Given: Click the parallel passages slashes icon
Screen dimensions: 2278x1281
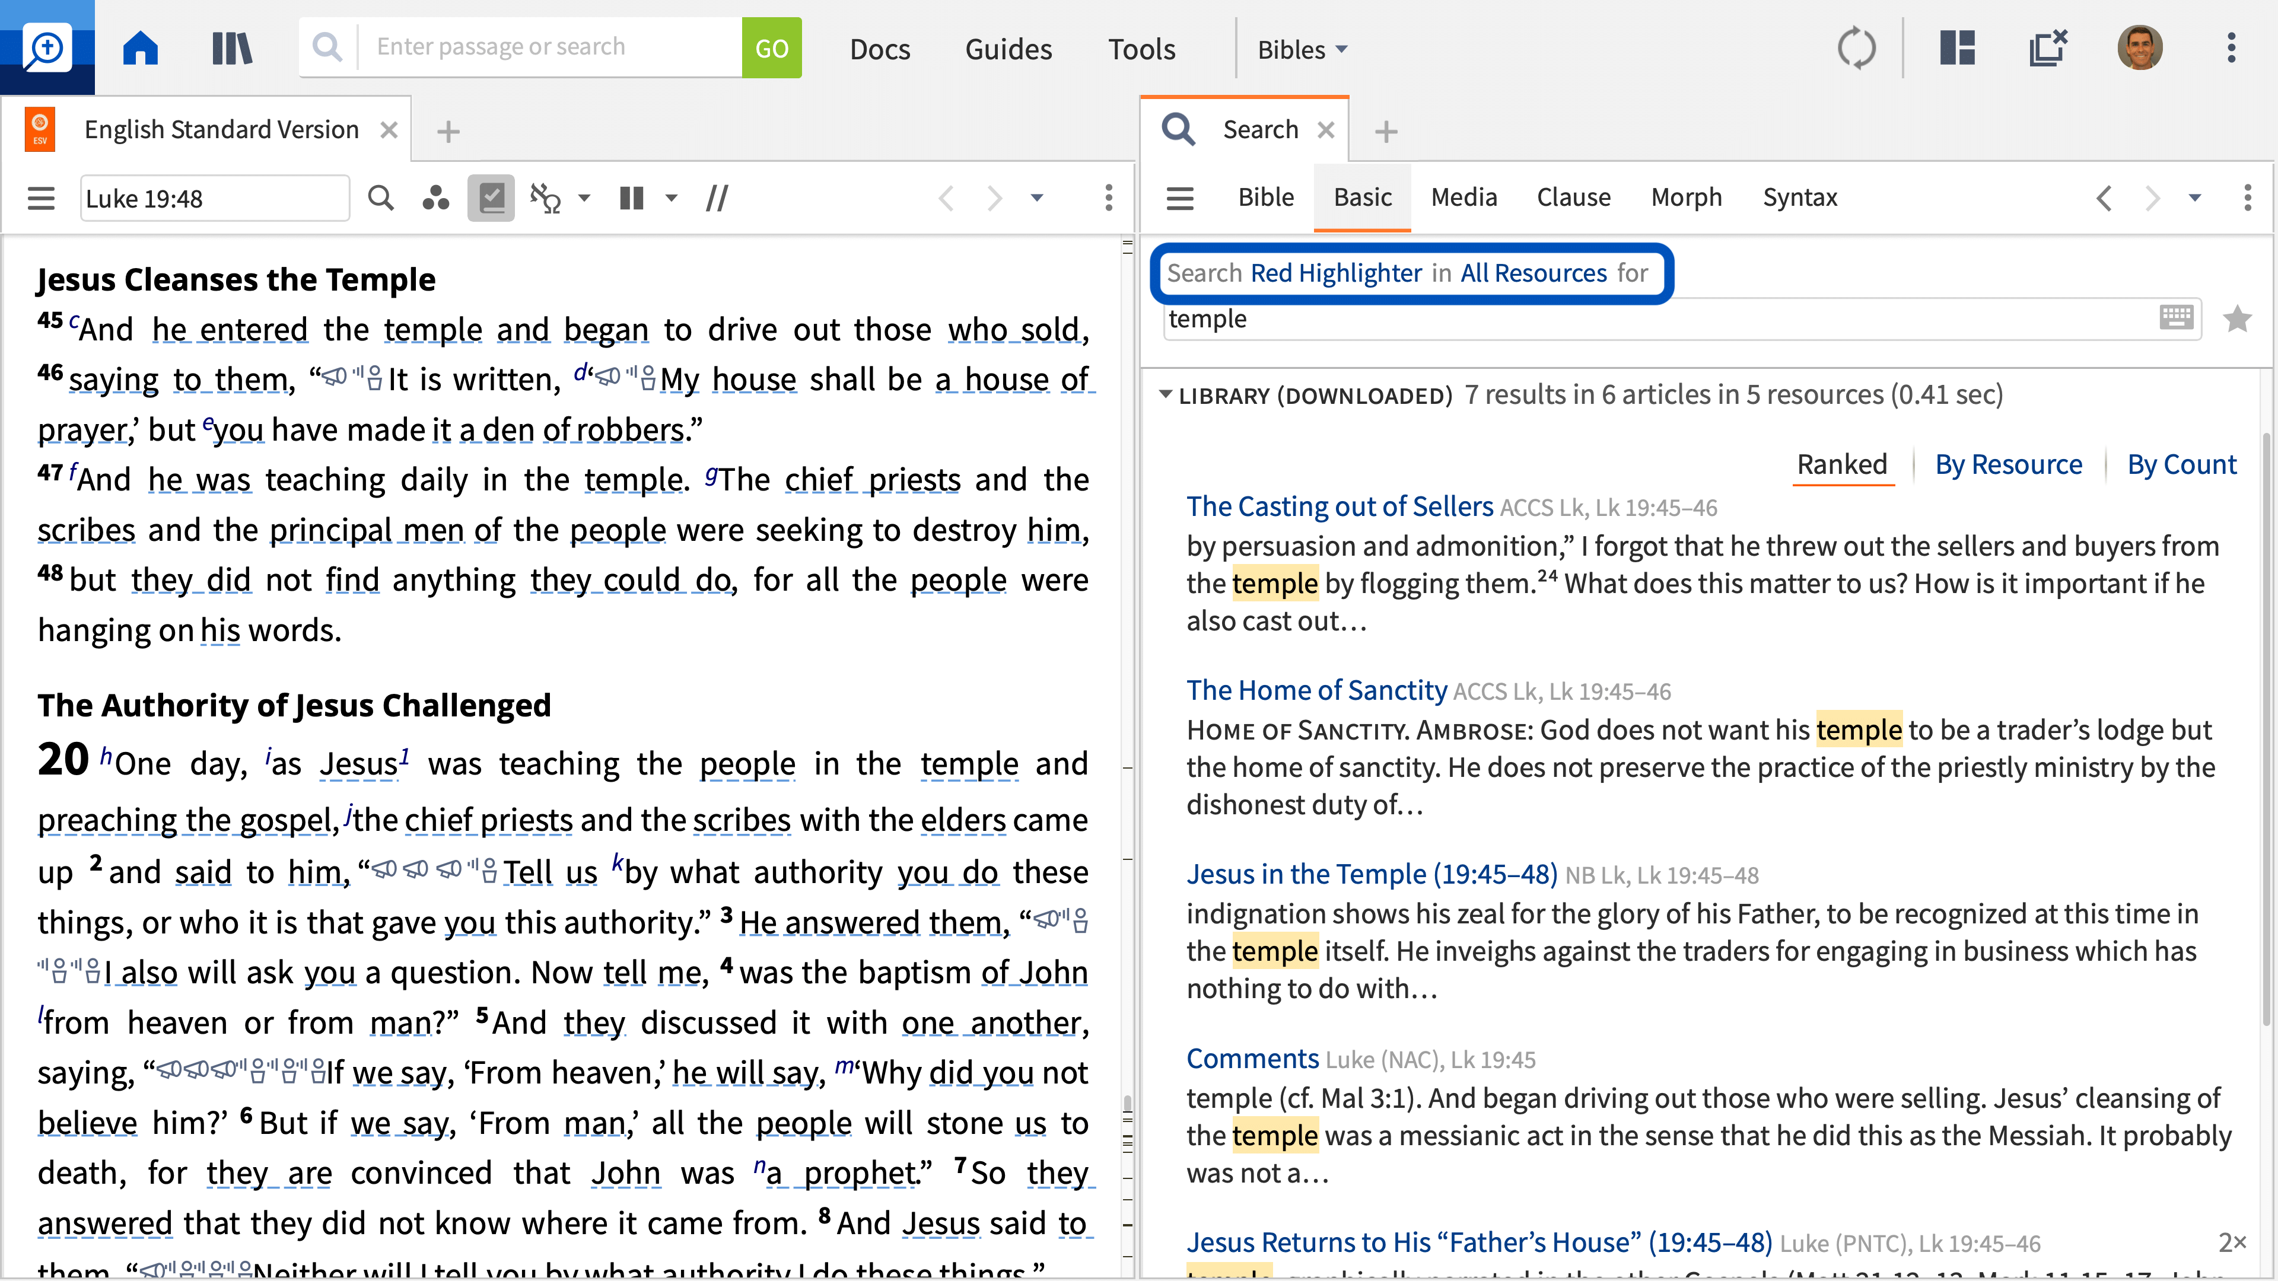Looking at the screenshot, I should 717,198.
